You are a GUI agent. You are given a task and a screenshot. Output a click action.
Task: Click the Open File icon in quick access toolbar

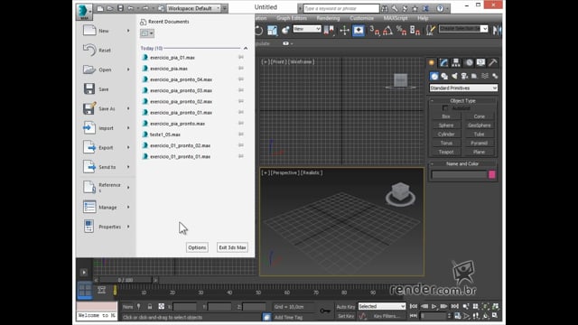point(110,8)
